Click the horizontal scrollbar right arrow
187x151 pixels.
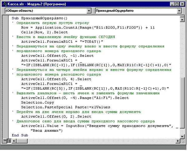tap(178, 141)
